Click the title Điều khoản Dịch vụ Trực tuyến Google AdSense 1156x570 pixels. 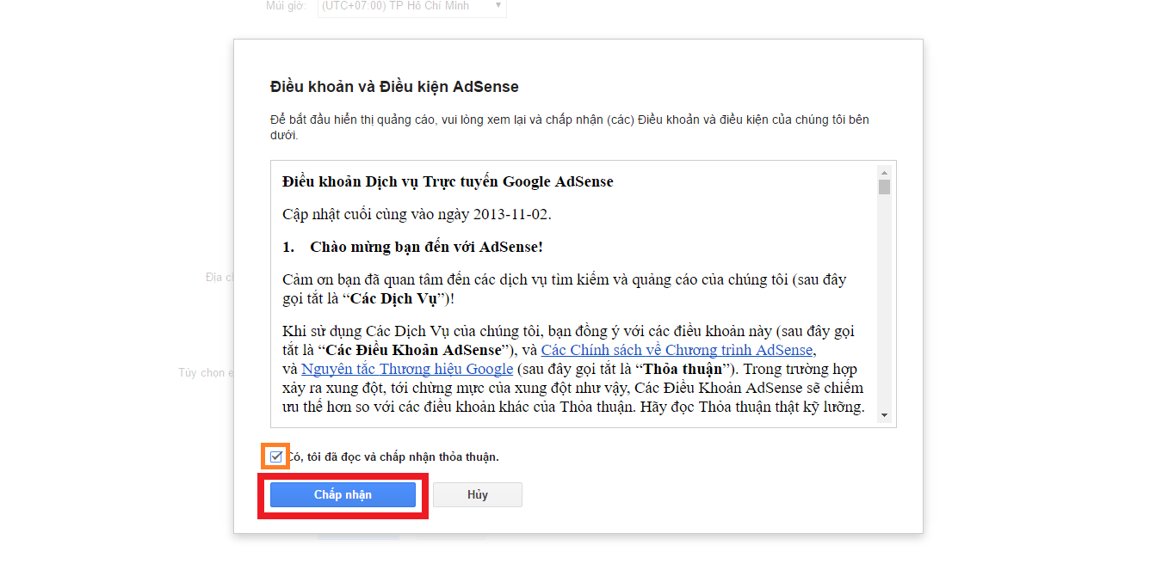click(x=448, y=181)
